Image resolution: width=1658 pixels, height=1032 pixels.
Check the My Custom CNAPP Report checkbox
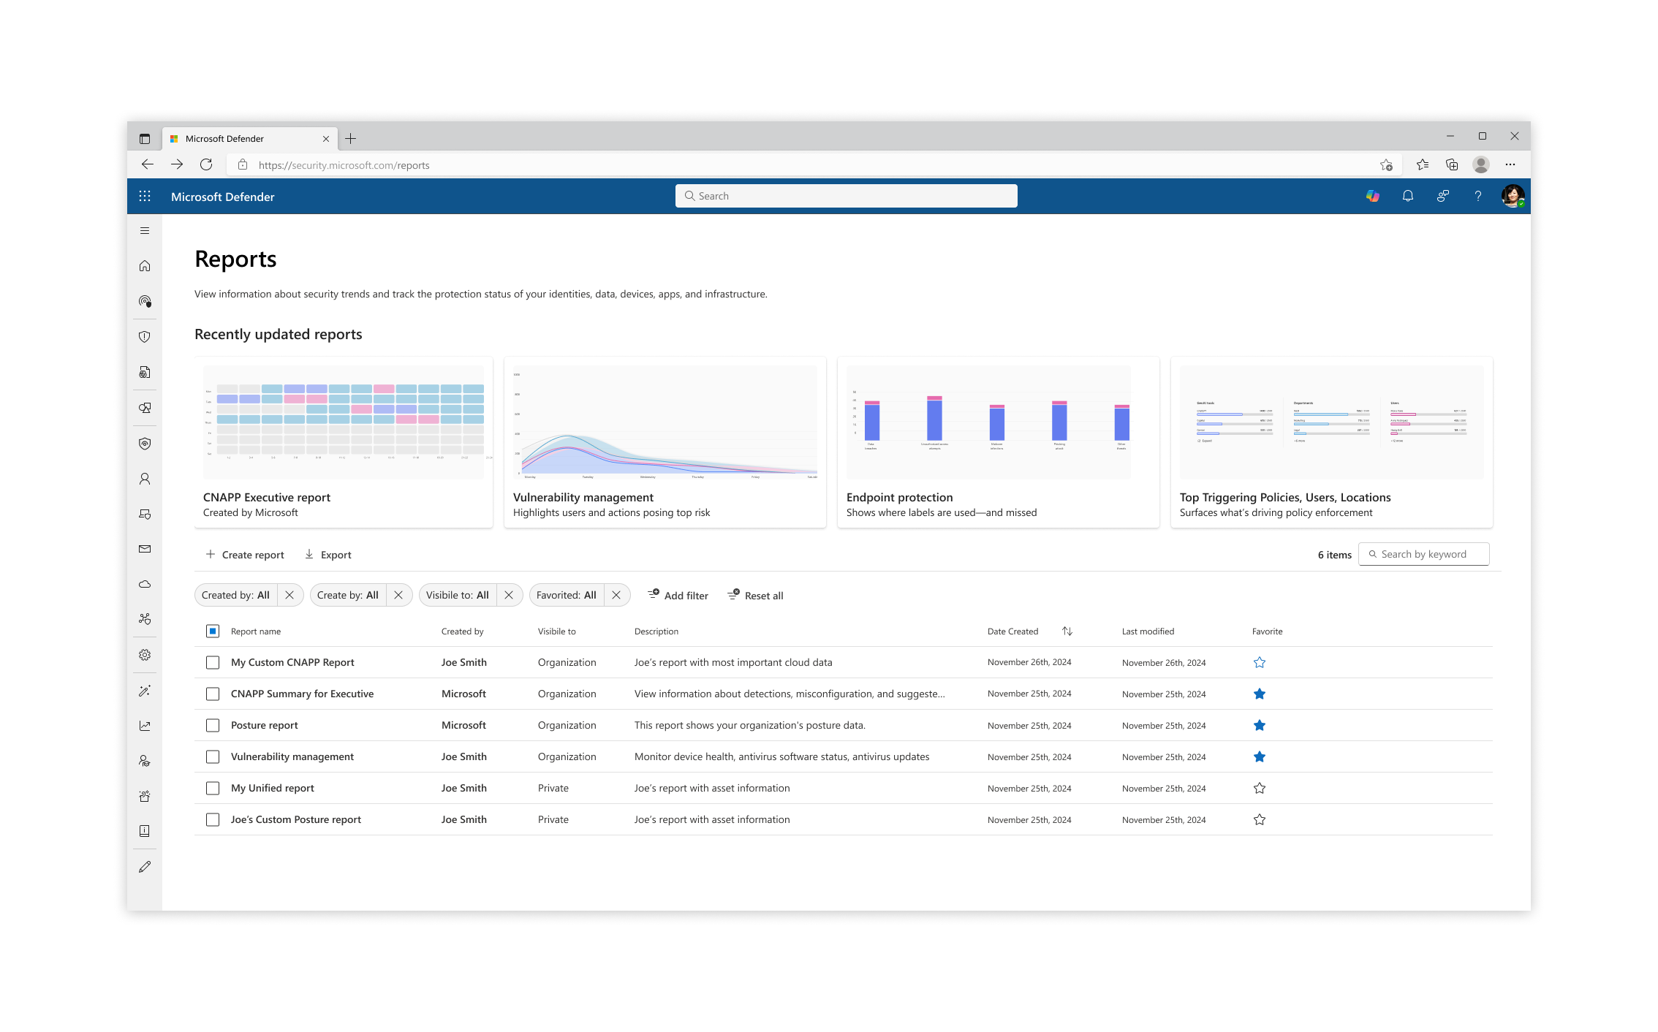213,662
